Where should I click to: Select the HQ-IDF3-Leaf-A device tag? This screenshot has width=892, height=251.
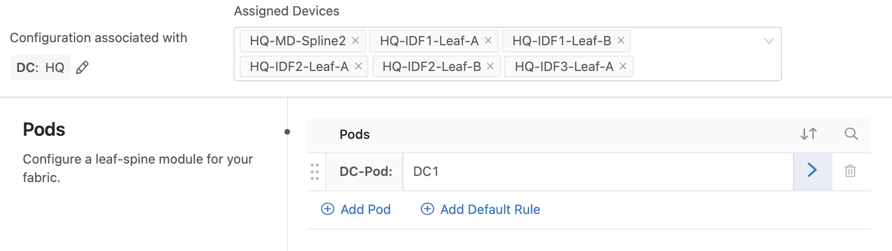(x=564, y=66)
